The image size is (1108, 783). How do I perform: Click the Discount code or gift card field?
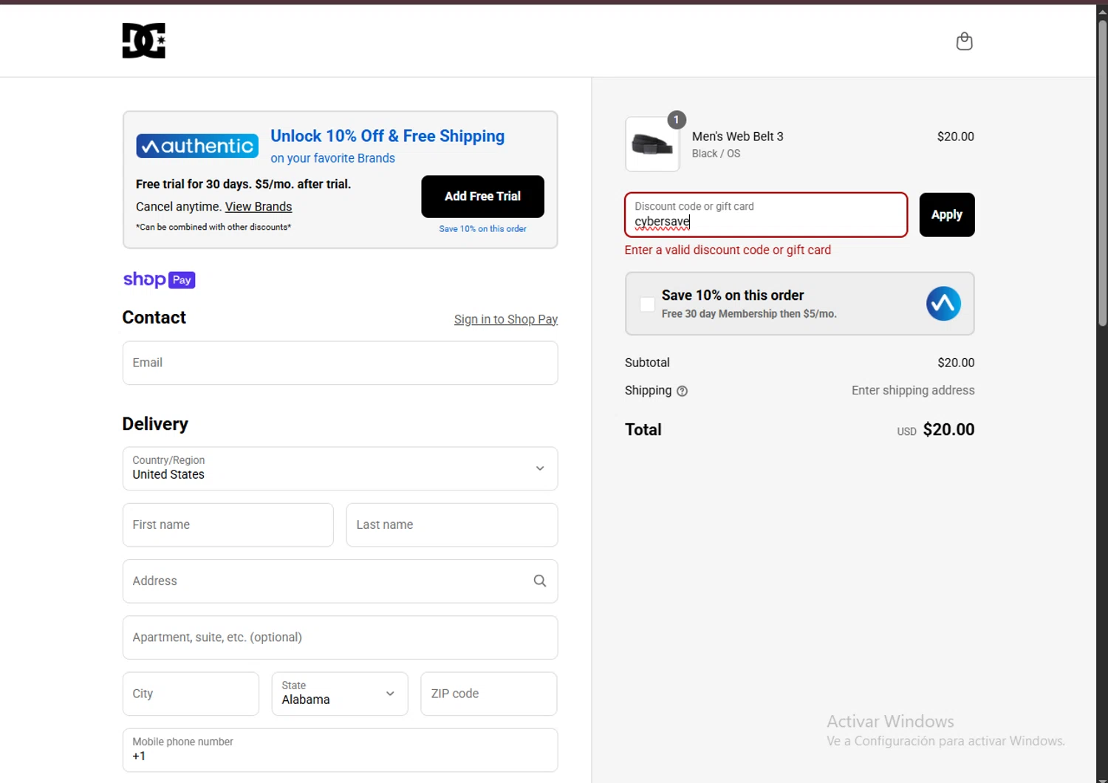(766, 215)
